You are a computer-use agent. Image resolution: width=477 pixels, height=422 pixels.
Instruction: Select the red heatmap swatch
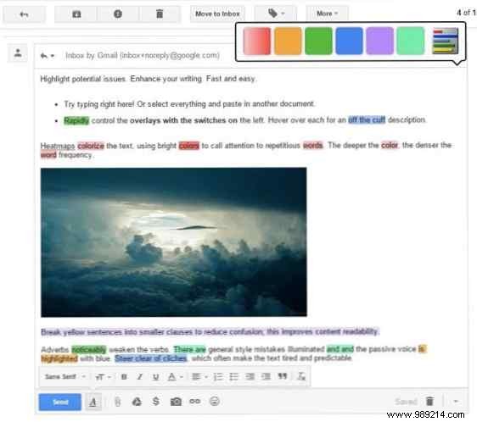[257, 41]
